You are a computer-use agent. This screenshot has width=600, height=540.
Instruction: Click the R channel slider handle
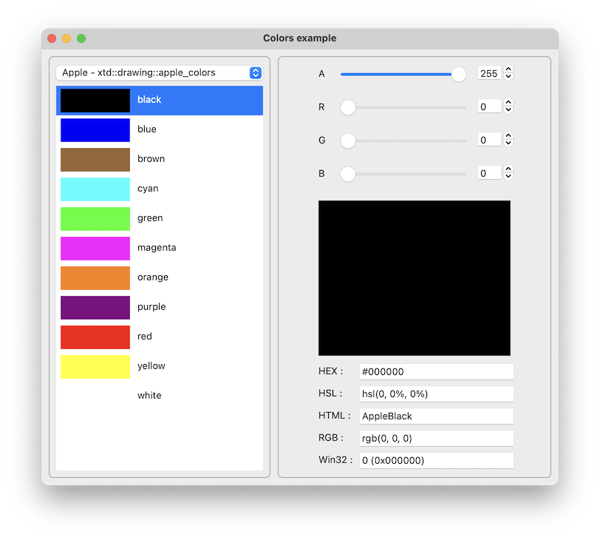pyautogui.click(x=348, y=107)
